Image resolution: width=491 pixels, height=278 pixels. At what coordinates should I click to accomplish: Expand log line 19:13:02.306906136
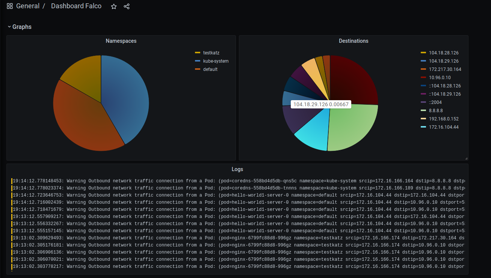point(238,252)
